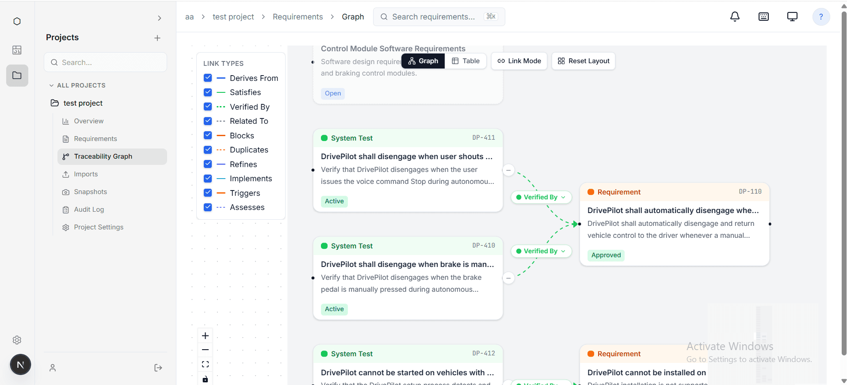
Task: Toggle Assesses link type checkbox
Action: 208,207
